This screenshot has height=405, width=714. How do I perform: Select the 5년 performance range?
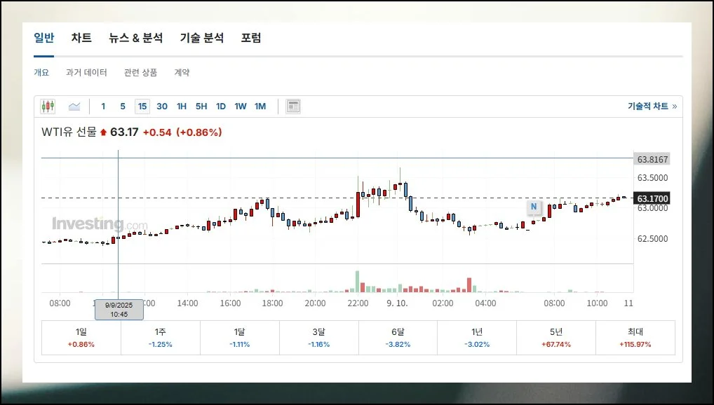click(556, 338)
